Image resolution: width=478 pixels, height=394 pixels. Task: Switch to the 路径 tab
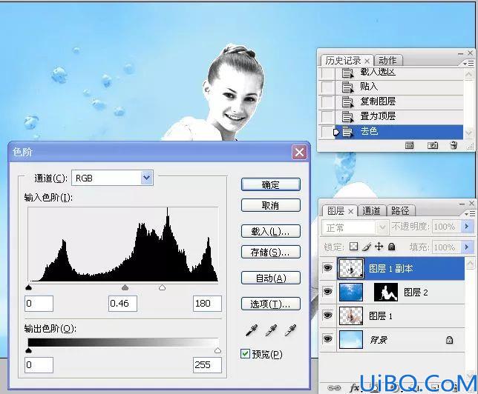(x=400, y=210)
